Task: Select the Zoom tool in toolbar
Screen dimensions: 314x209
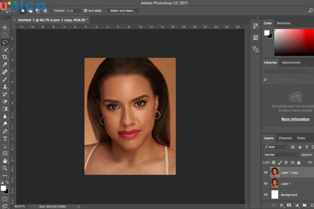Action: [5, 168]
